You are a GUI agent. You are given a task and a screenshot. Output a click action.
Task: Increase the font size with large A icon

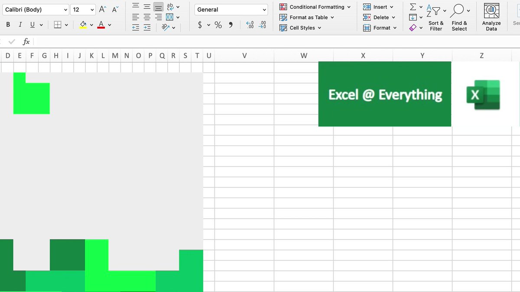(x=103, y=9)
